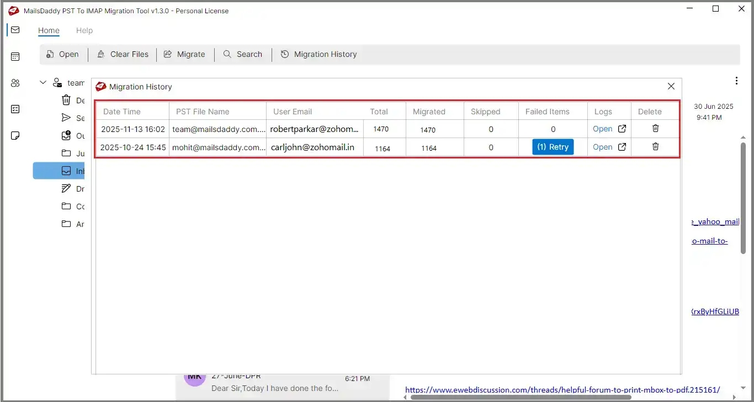
Task: Open logs for the carljohn@zohomail.in migration
Action: tap(603, 147)
